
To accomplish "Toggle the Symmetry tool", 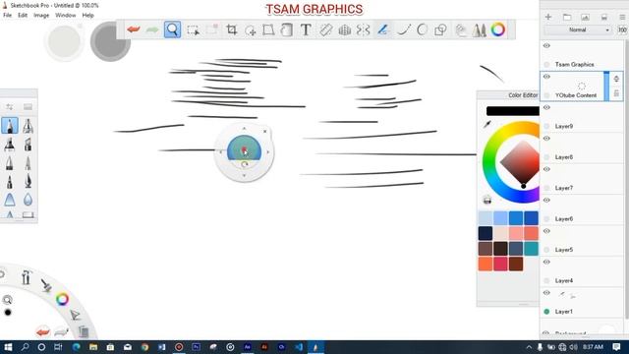I will 363,29.
